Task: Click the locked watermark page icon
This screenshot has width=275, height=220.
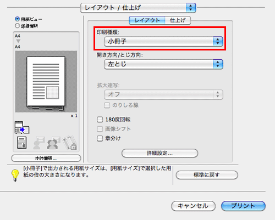Action: (70, 143)
